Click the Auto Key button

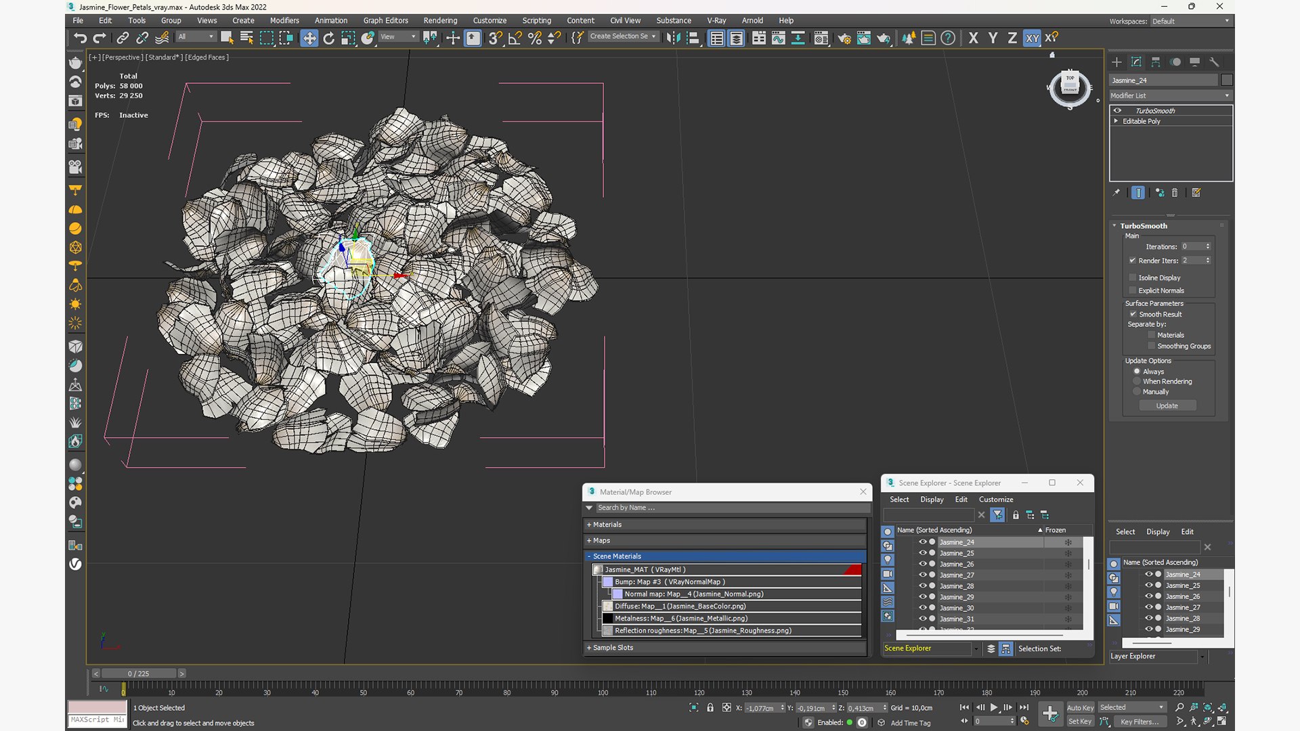(1080, 708)
